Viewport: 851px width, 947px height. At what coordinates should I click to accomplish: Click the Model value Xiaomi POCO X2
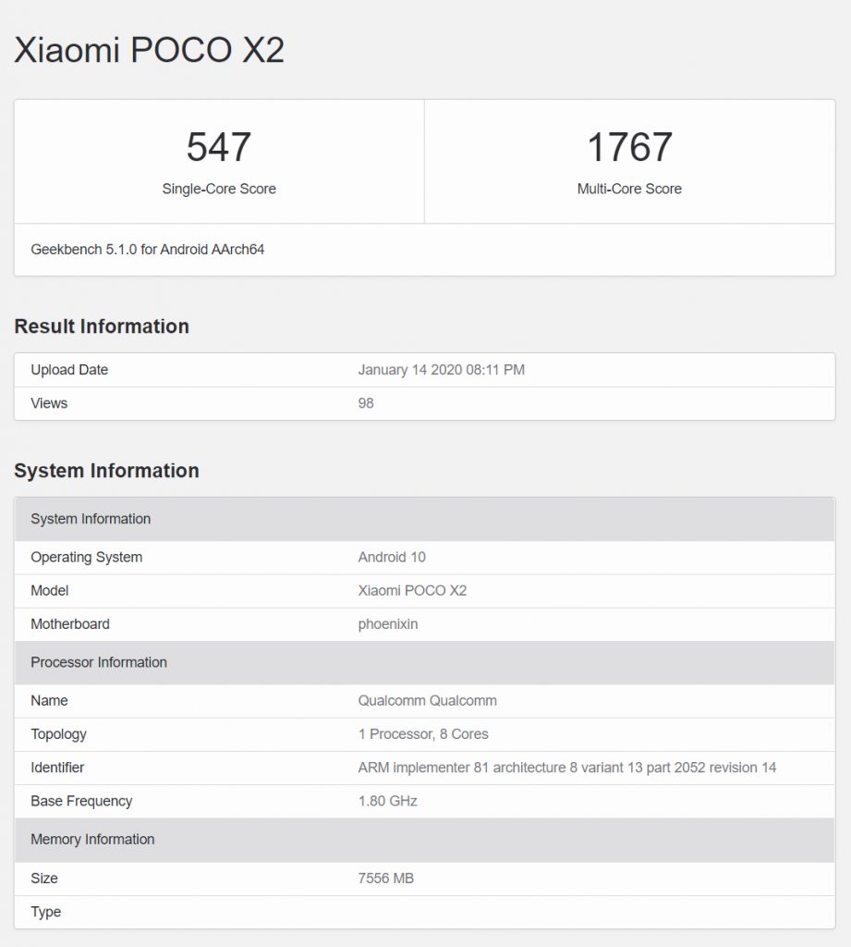click(x=412, y=591)
